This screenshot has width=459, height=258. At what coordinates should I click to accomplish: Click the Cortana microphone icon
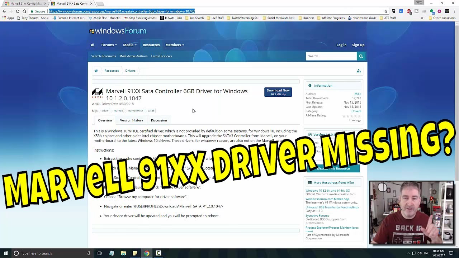(89, 253)
